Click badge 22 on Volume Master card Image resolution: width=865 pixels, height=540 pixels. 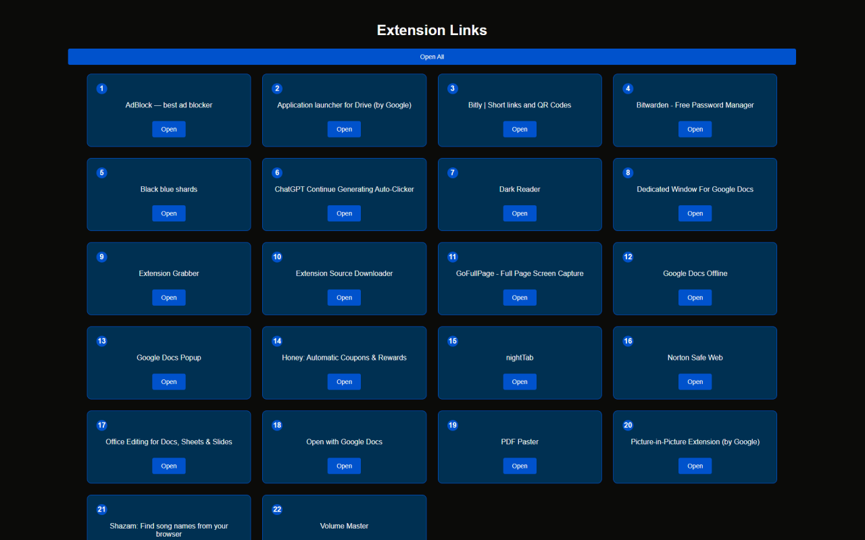[277, 510]
